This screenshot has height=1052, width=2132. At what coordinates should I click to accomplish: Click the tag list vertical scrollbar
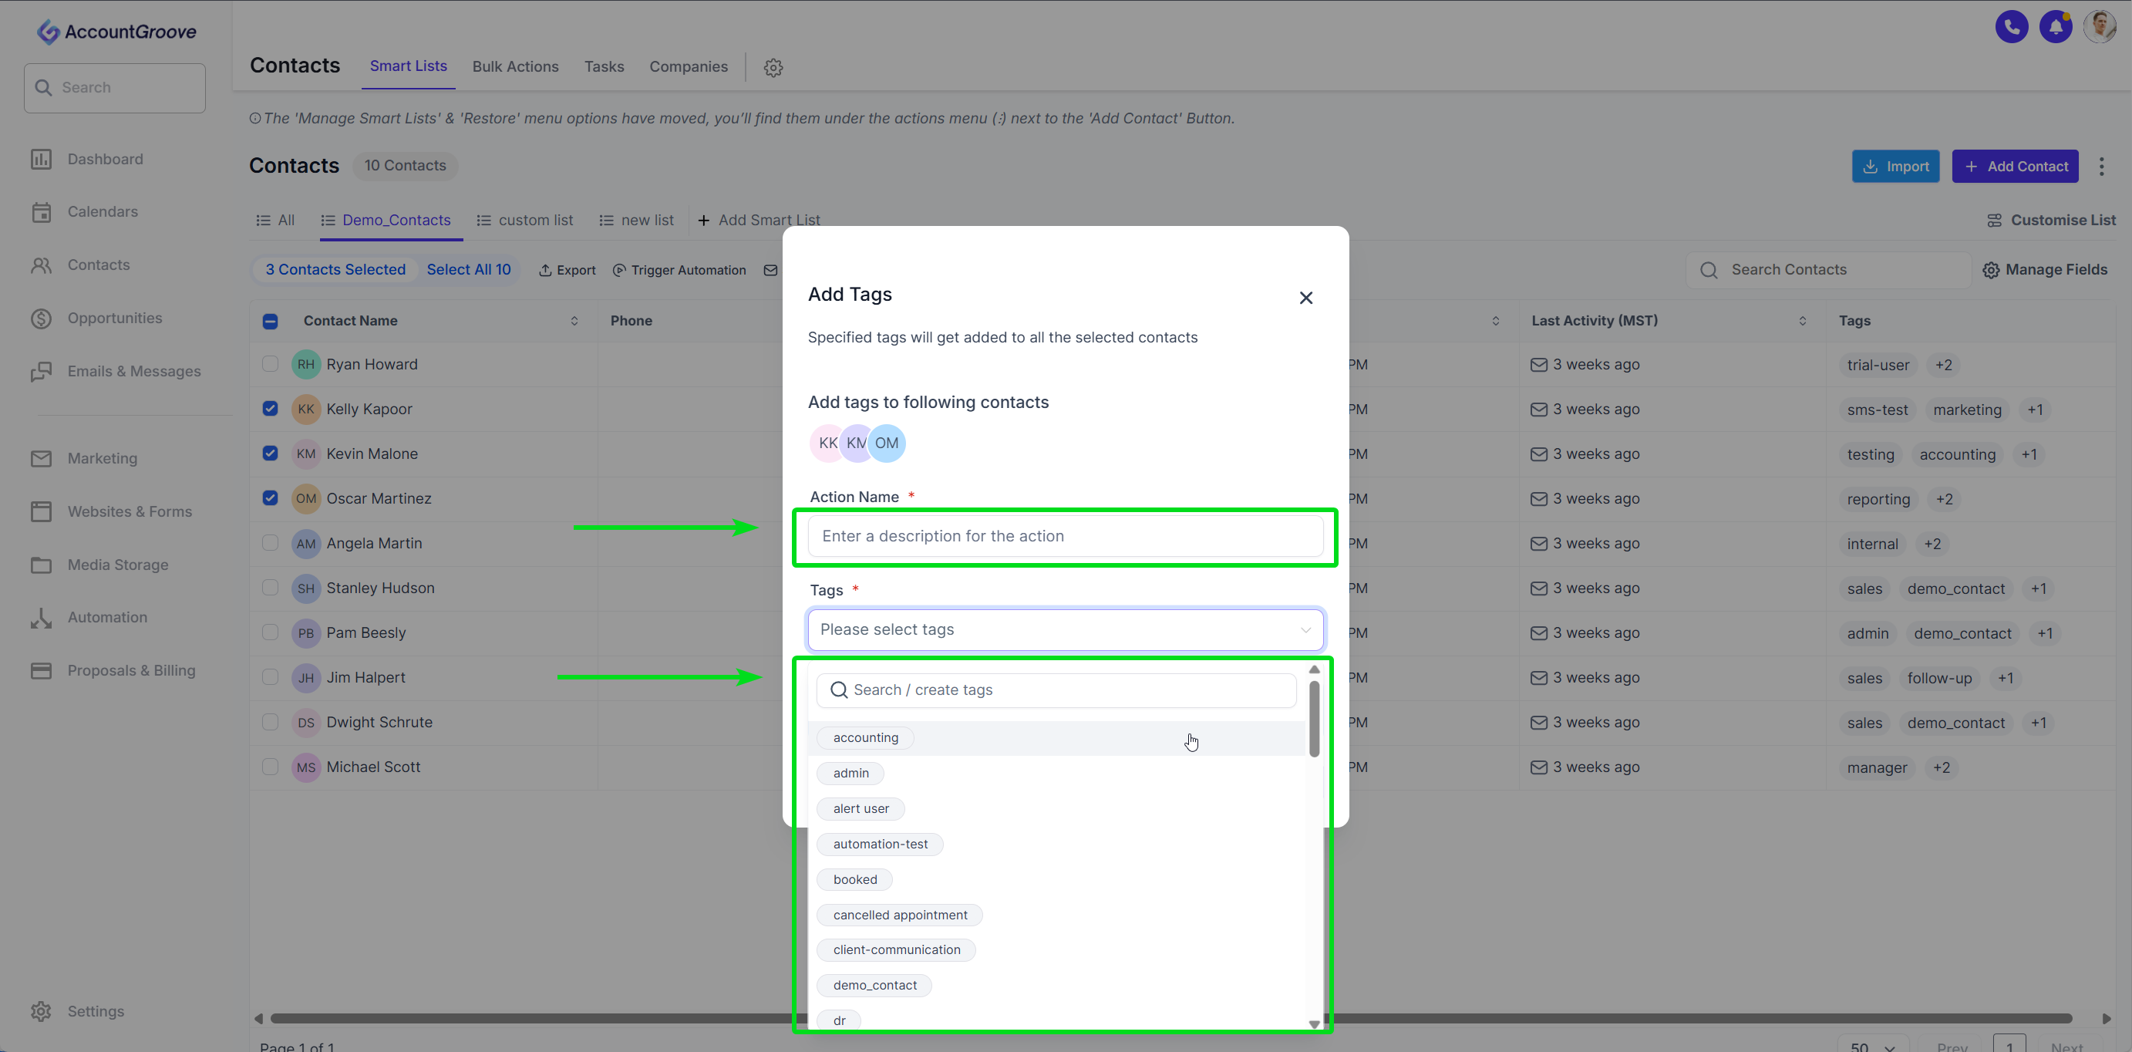1313,720
